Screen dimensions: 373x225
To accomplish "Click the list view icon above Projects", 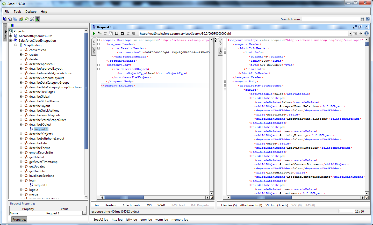I will pos(12,26).
